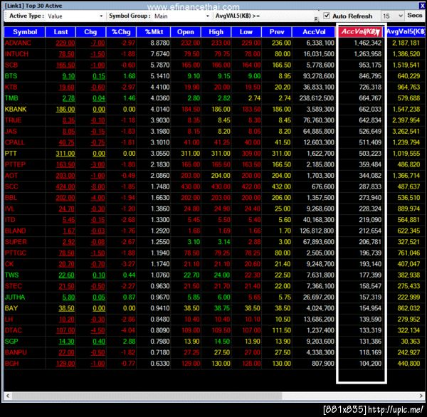Image resolution: width=427 pixels, height=417 pixels.
Task: Sort by the Open column header
Action: (186, 32)
